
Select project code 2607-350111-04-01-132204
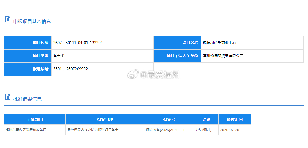tap(78, 43)
